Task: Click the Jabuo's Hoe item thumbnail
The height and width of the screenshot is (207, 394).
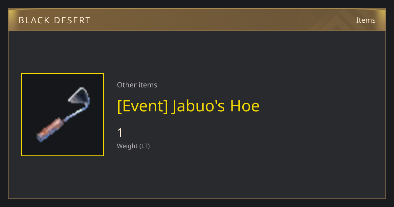Action: [x=62, y=115]
